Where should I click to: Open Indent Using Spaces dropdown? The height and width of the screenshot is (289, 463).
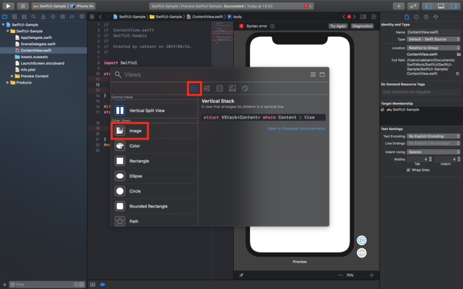pos(433,152)
